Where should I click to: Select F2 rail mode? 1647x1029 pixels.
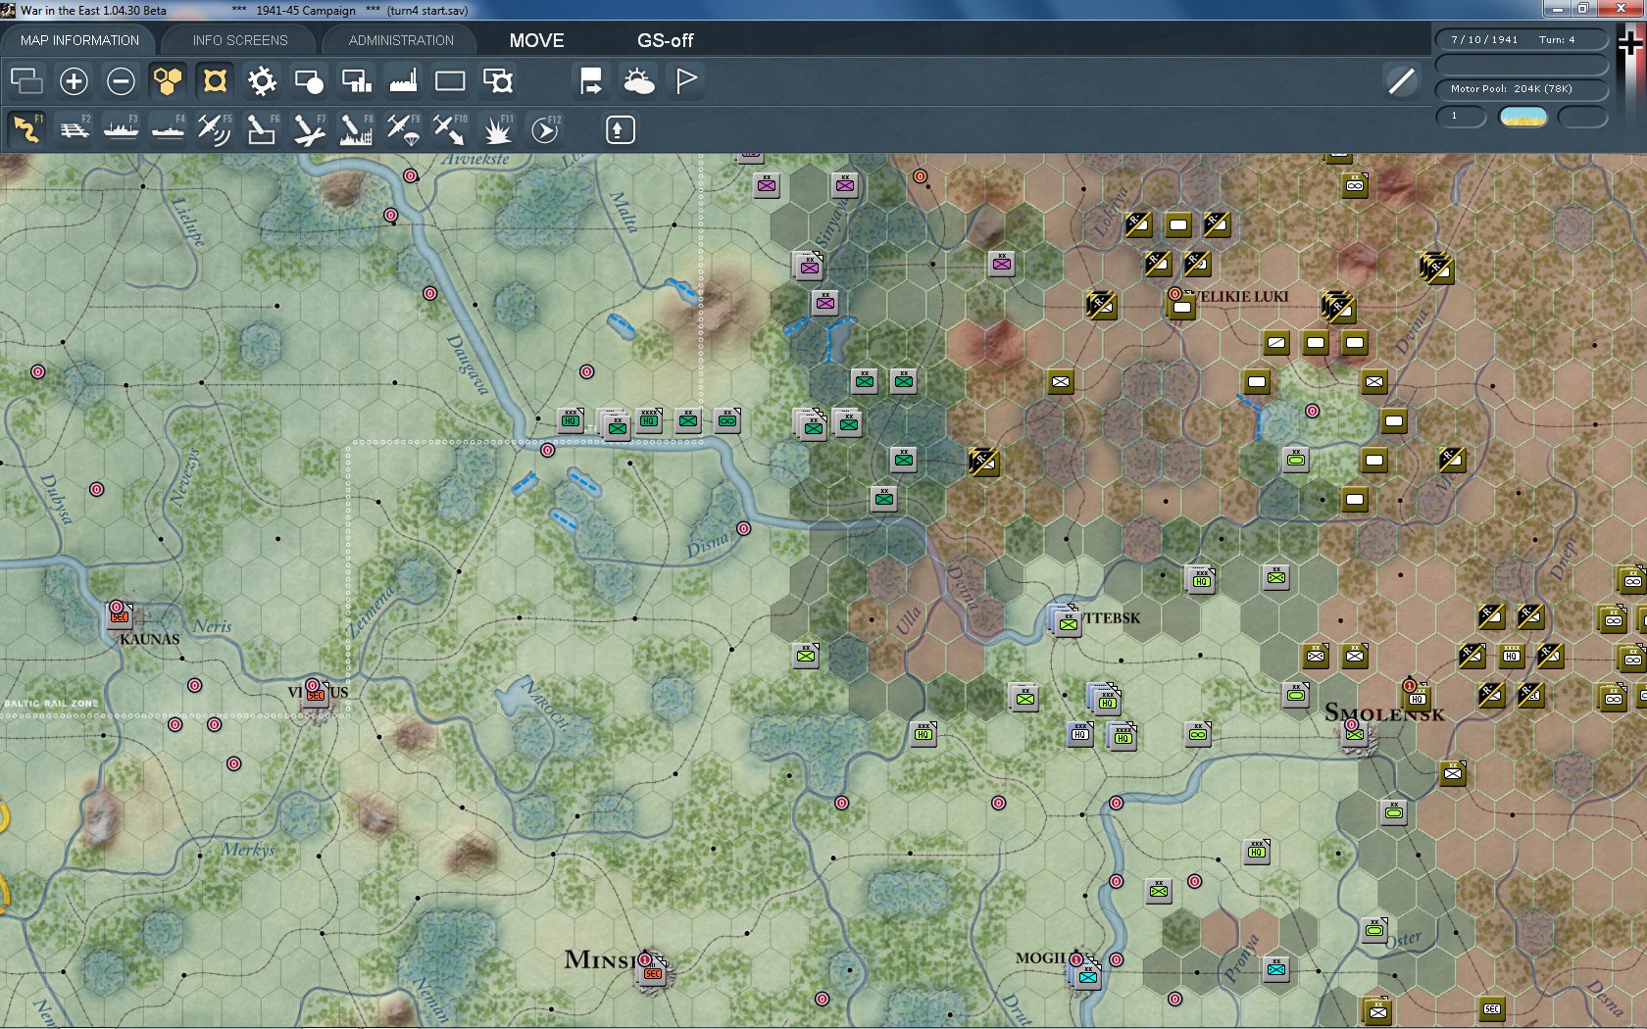pos(75,128)
